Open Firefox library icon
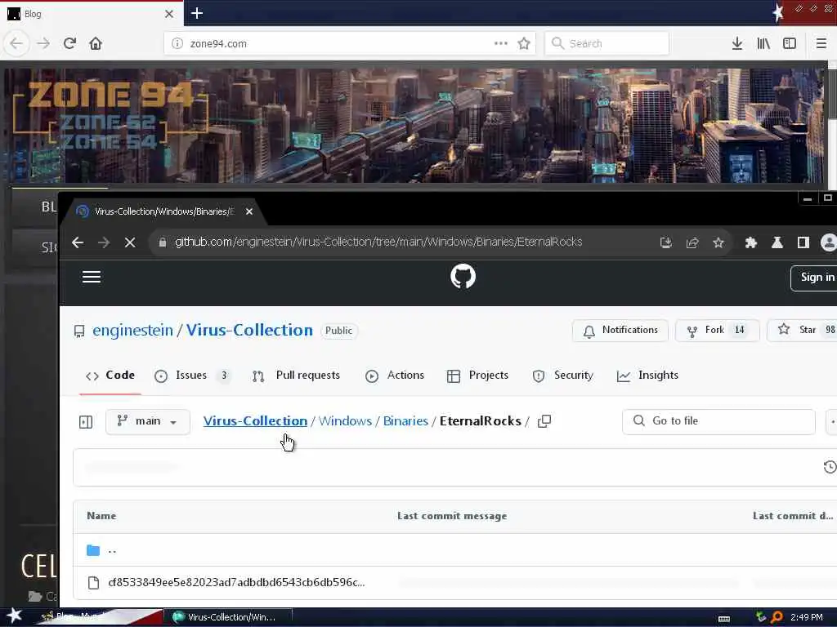This screenshot has height=627, width=837. coord(763,43)
